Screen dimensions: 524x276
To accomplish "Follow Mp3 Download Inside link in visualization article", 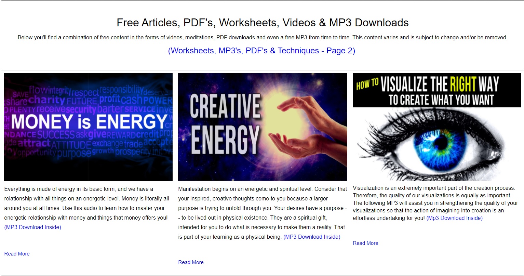I will pyautogui.click(x=455, y=218).
